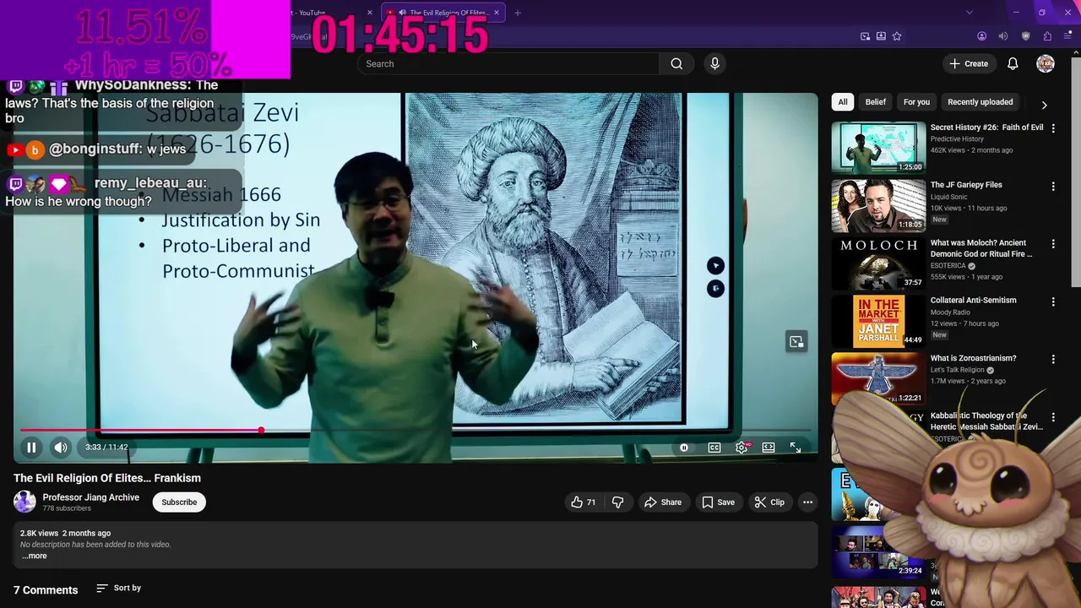1081x608 pixels.
Task: Create a clip with the Clip button
Action: 769,502
